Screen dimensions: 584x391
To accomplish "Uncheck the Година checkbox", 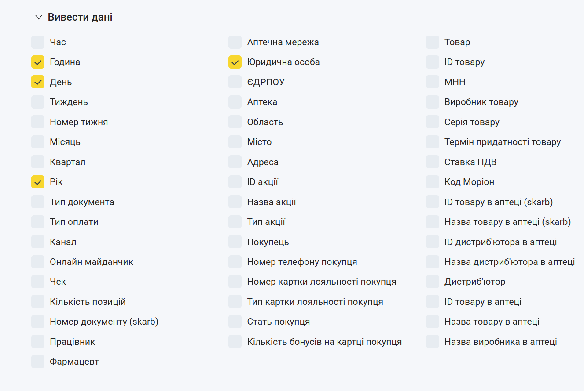I will pyautogui.click(x=38, y=62).
